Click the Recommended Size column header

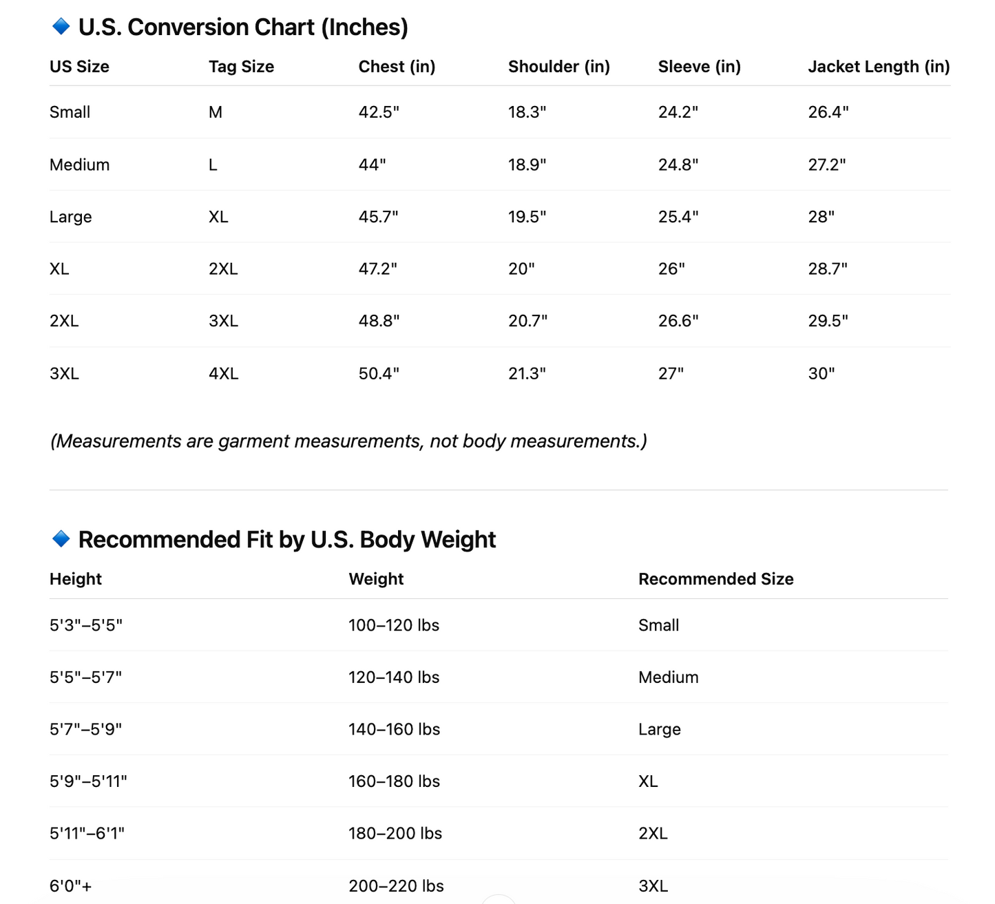pyautogui.click(x=715, y=579)
